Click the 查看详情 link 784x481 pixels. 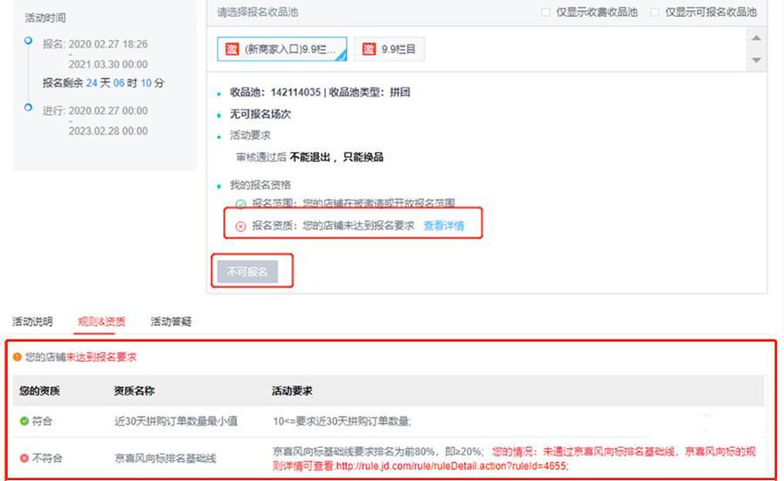click(x=443, y=226)
